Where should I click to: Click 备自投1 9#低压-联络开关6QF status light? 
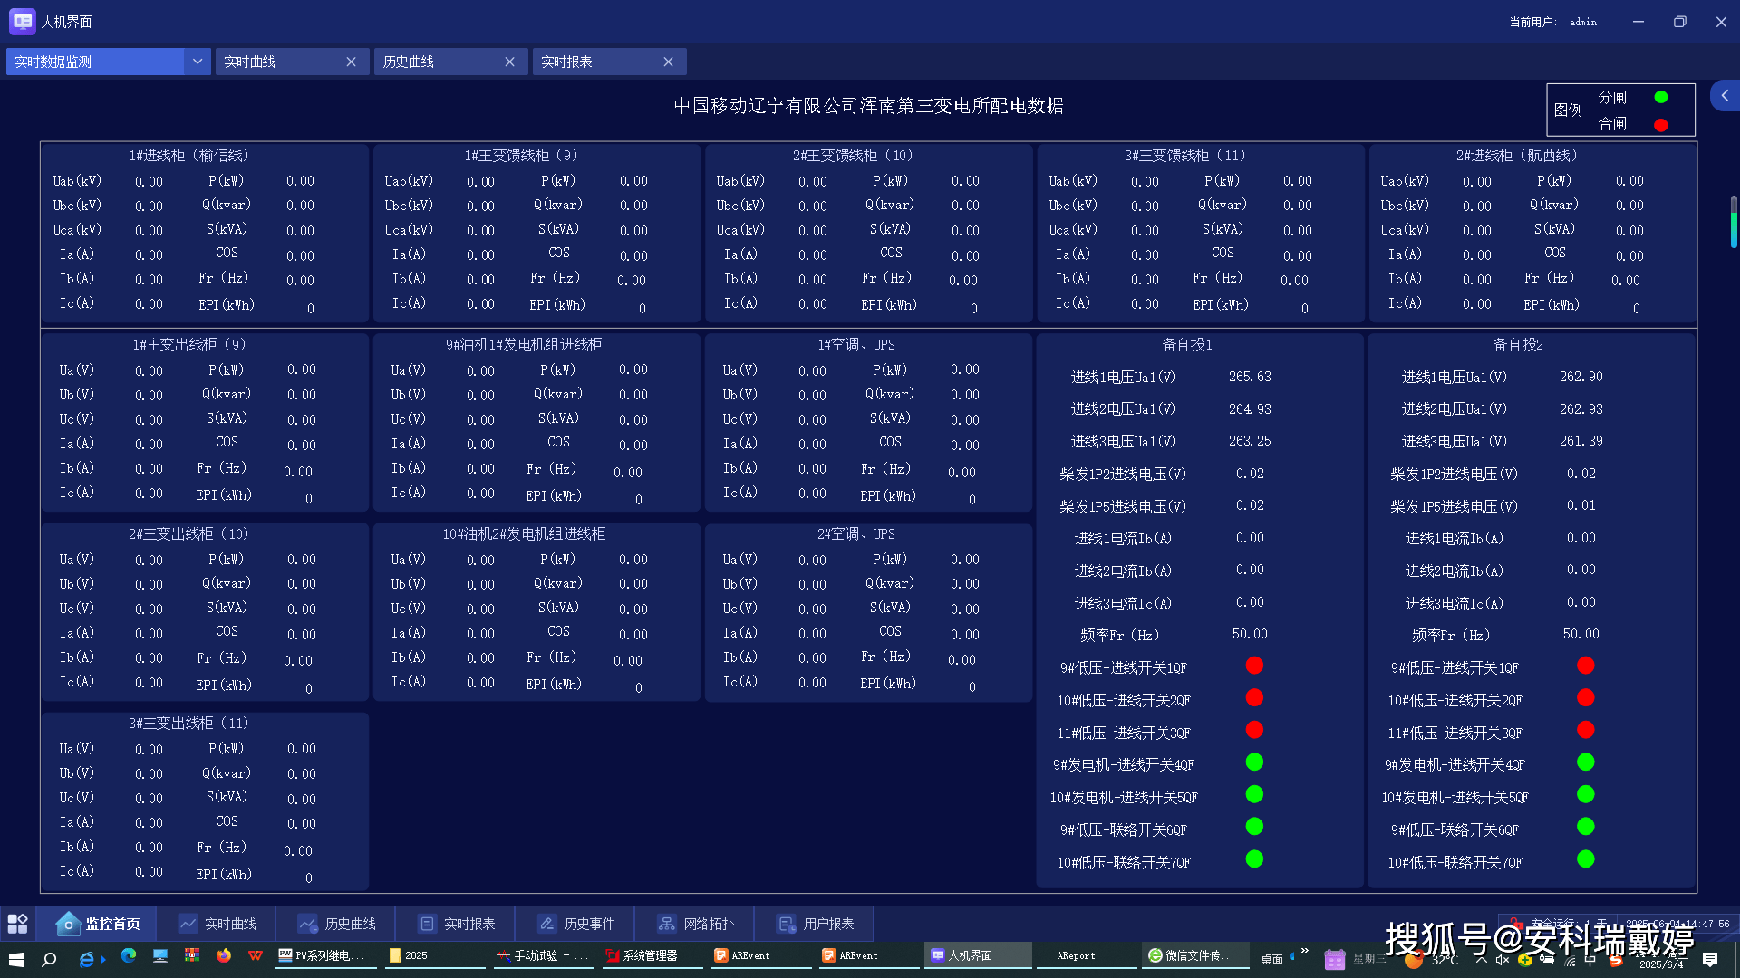[x=1254, y=826]
